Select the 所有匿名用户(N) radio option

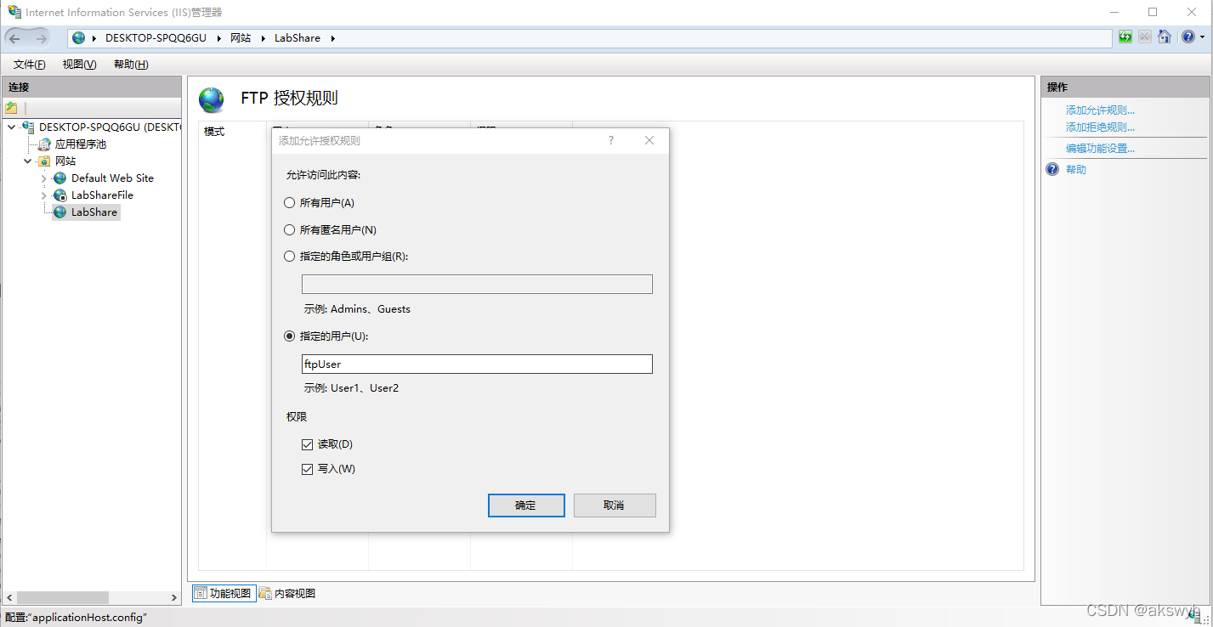click(x=290, y=229)
